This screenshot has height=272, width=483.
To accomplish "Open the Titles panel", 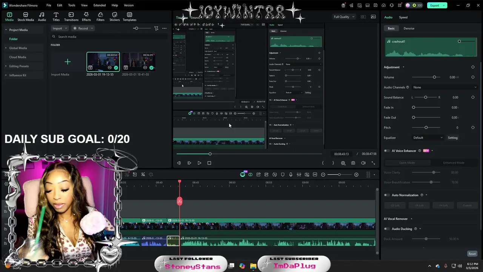I will click(56, 17).
